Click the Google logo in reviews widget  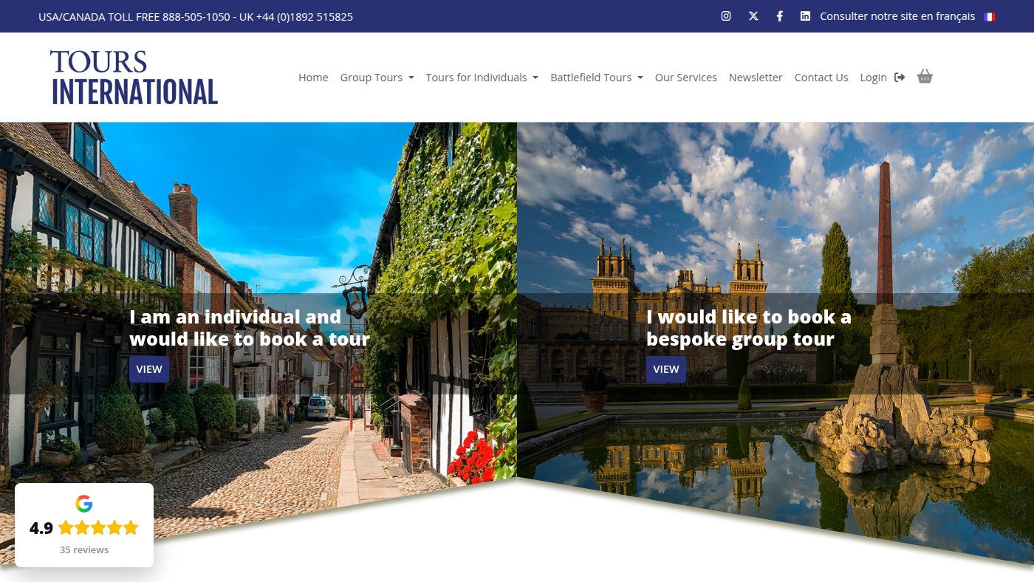(x=84, y=504)
